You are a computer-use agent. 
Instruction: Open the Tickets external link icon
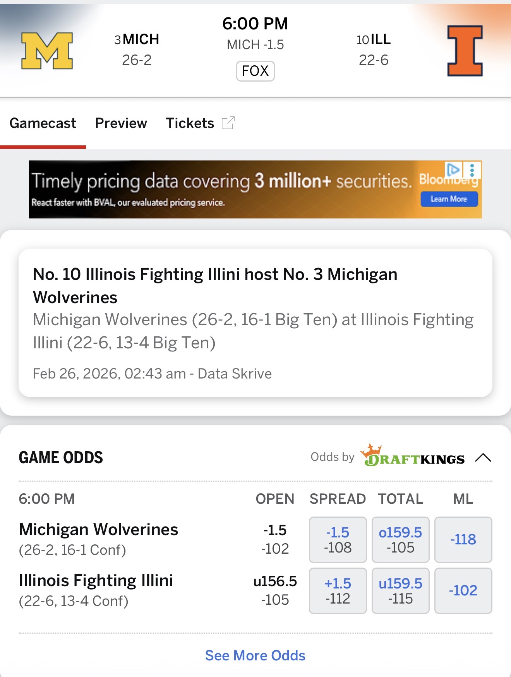coord(228,123)
